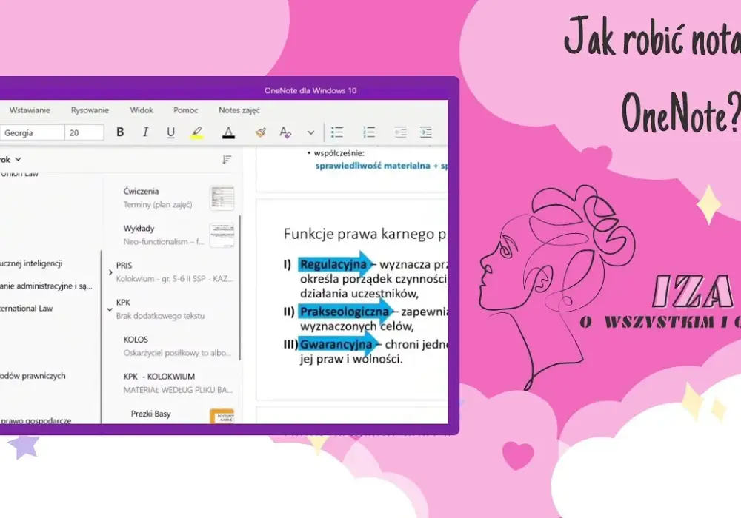Open the notebook dropdown chevron beside 'rok'
This screenshot has height=518, width=741.
click(18, 159)
